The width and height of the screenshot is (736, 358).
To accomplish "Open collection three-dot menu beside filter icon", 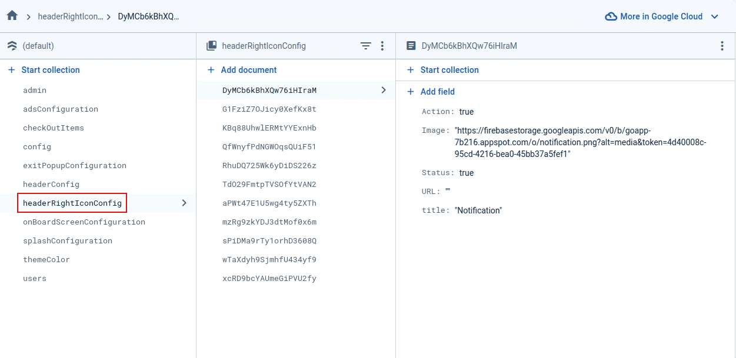I will coord(382,46).
